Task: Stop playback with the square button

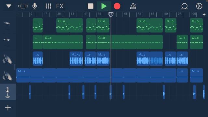Action: (91, 6)
